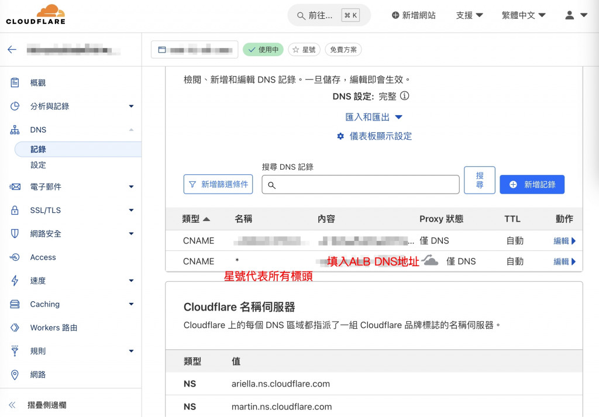Image resolution: width=599 pixels, height=417 pixels.
Task: Select martin.ns.cloudflare.com nameserver text
Action: pos(281,406)
